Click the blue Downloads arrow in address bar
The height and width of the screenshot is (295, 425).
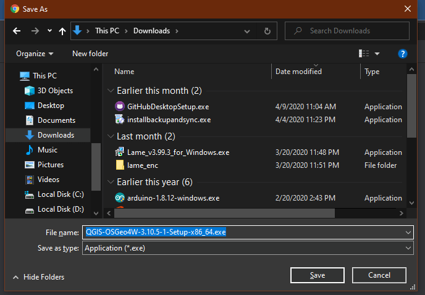77,30
